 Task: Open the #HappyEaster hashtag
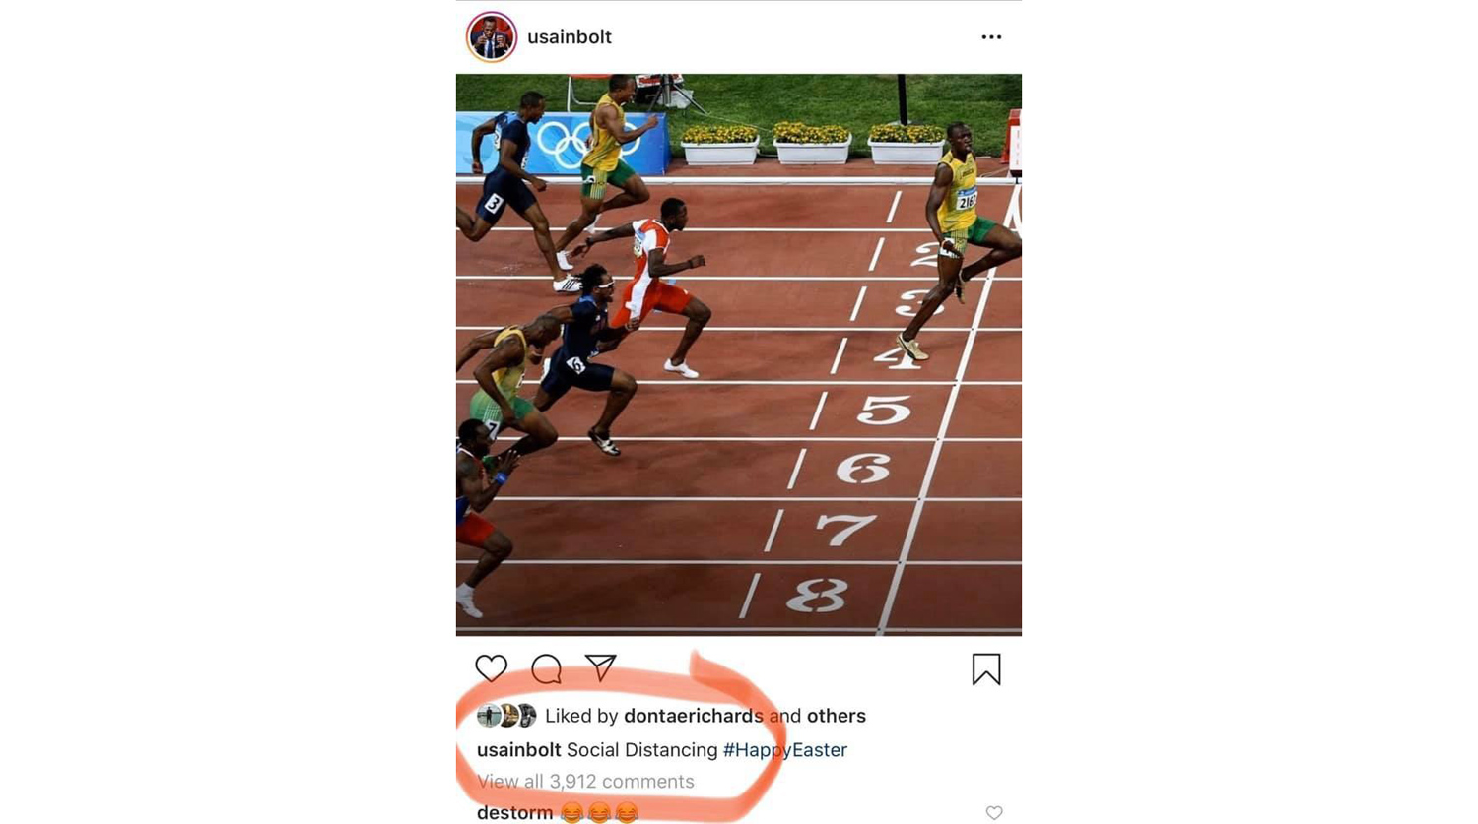pos(785,750)
